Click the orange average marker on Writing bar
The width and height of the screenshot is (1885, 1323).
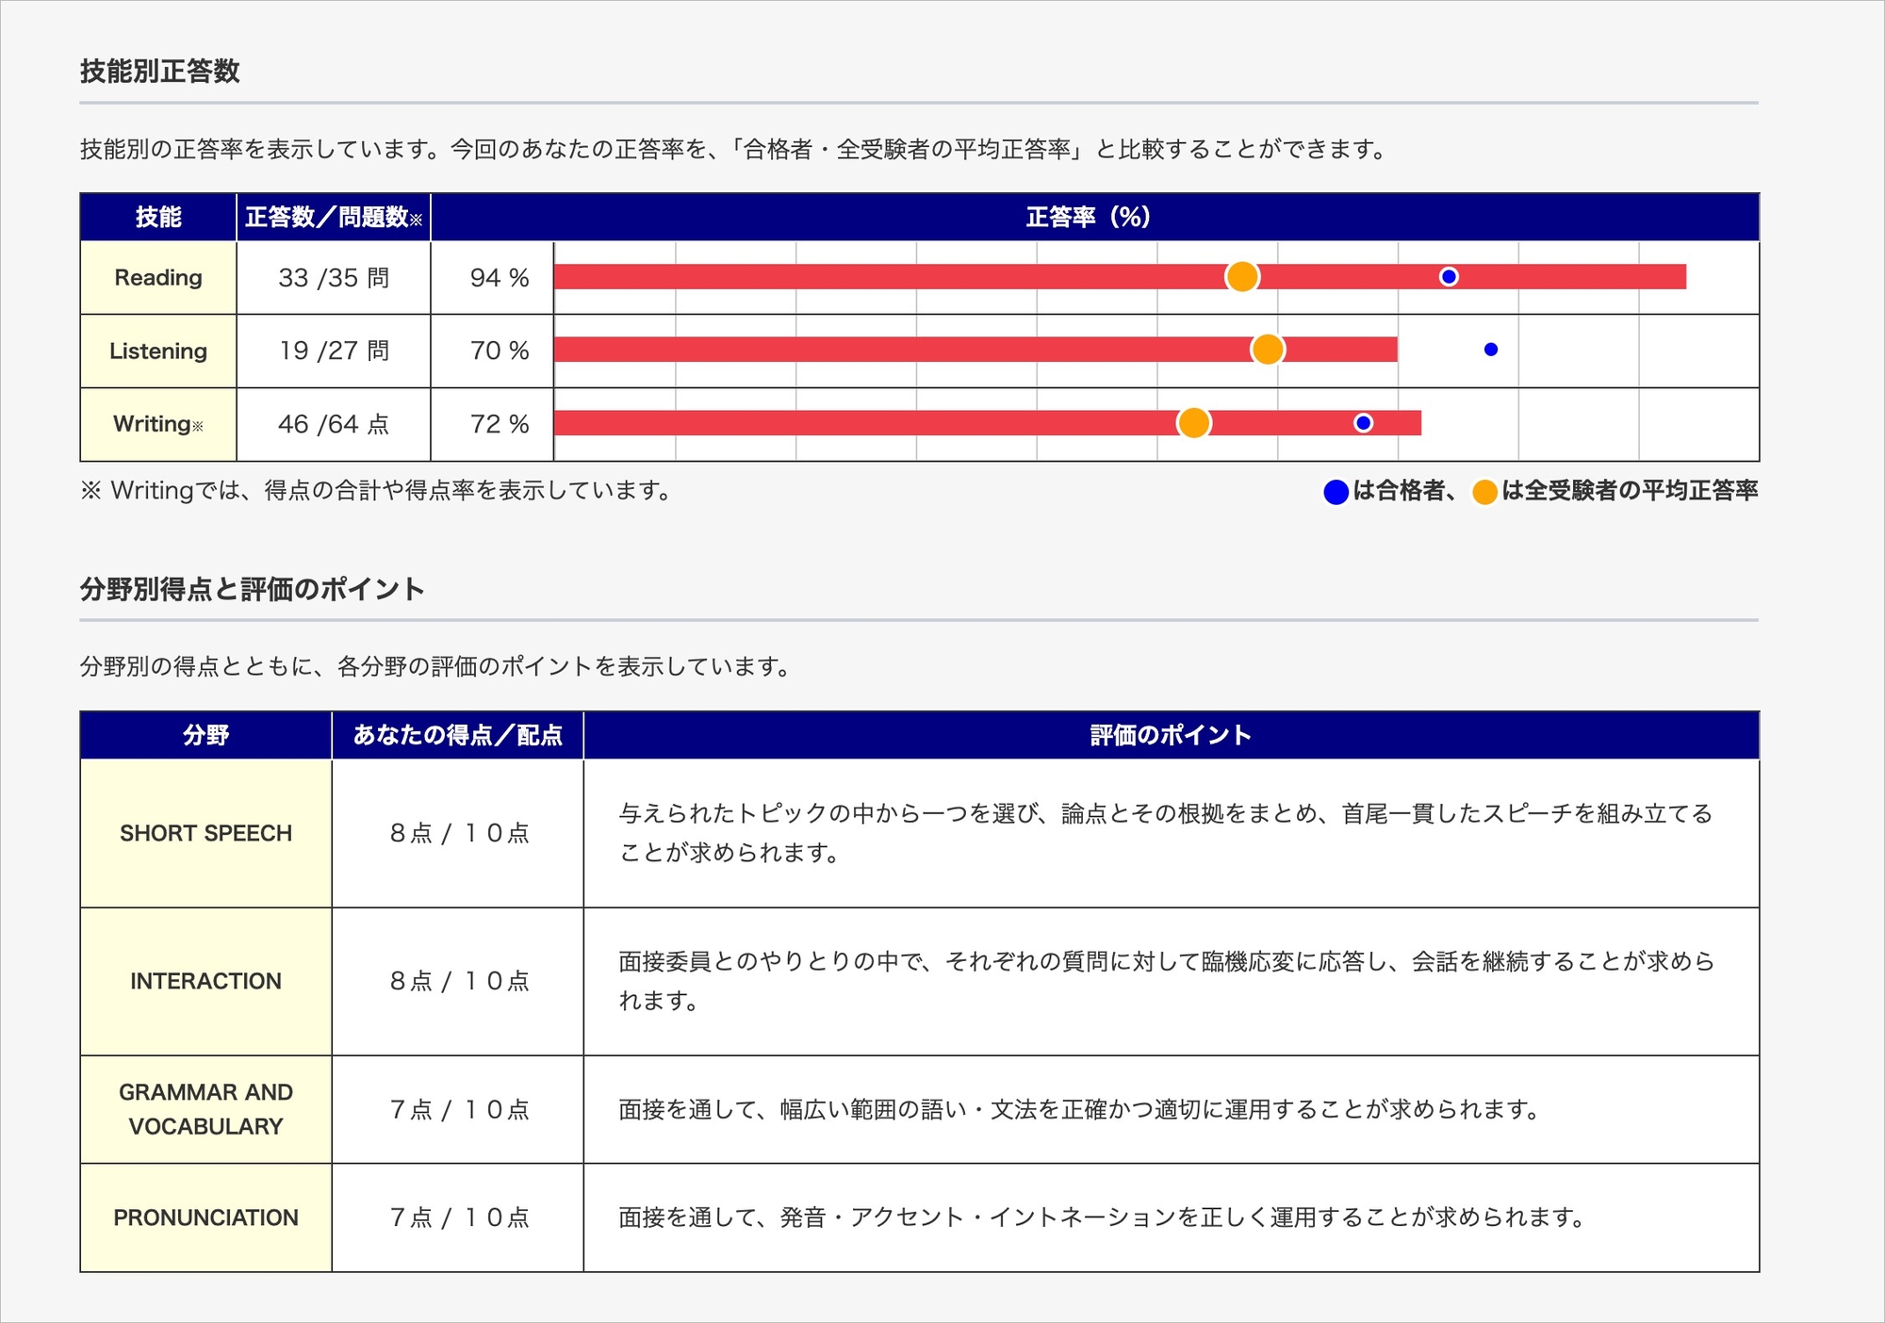tap(1193, 423)
